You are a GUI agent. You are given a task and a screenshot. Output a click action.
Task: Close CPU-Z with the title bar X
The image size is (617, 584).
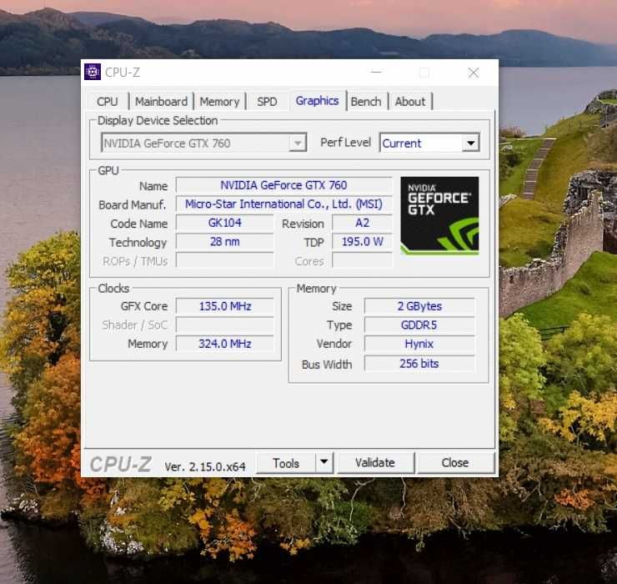(474, 73)
